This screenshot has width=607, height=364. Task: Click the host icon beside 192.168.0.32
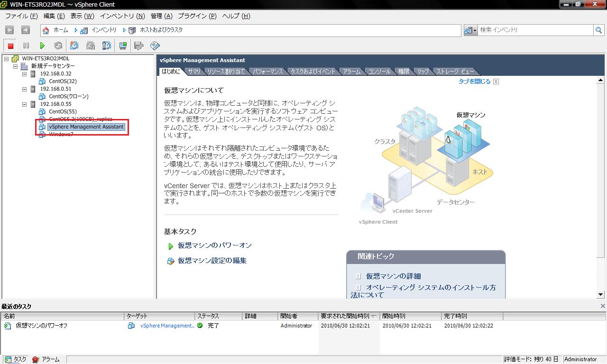coord(33,74)
